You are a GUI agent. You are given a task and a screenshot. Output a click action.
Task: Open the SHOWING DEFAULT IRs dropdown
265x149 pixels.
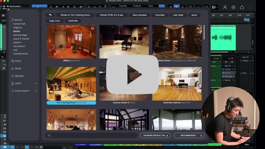(155, 135)
